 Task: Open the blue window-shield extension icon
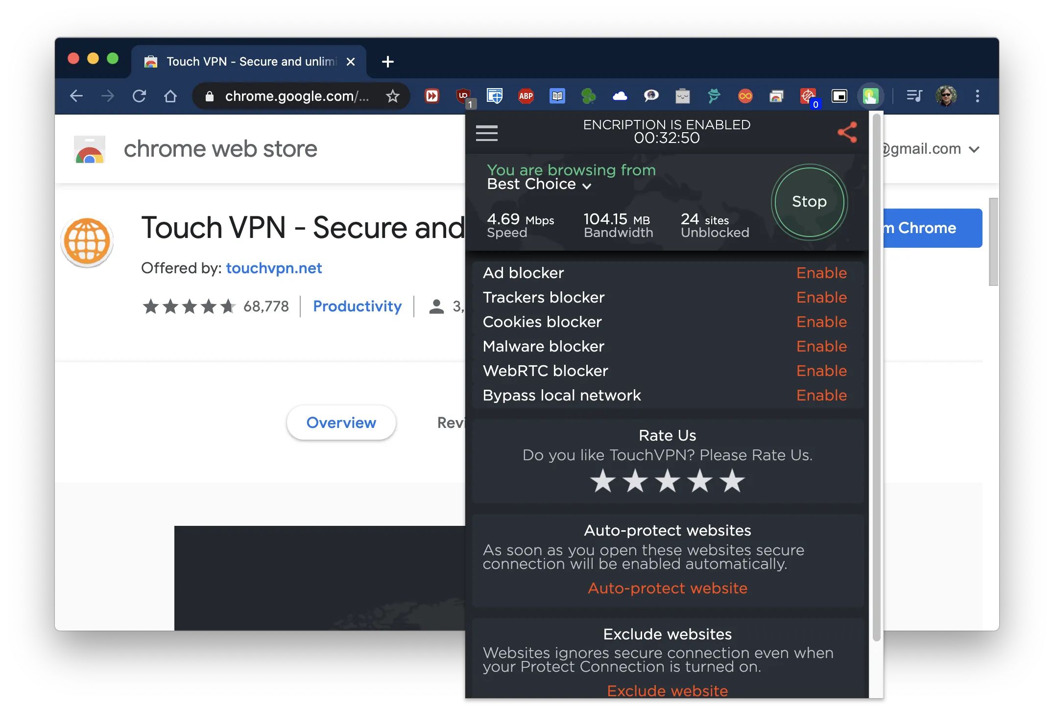[x=494, y=96]
